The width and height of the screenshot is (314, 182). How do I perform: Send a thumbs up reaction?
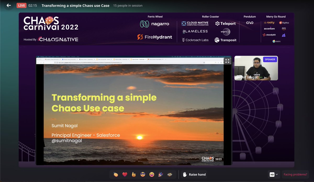134,174
